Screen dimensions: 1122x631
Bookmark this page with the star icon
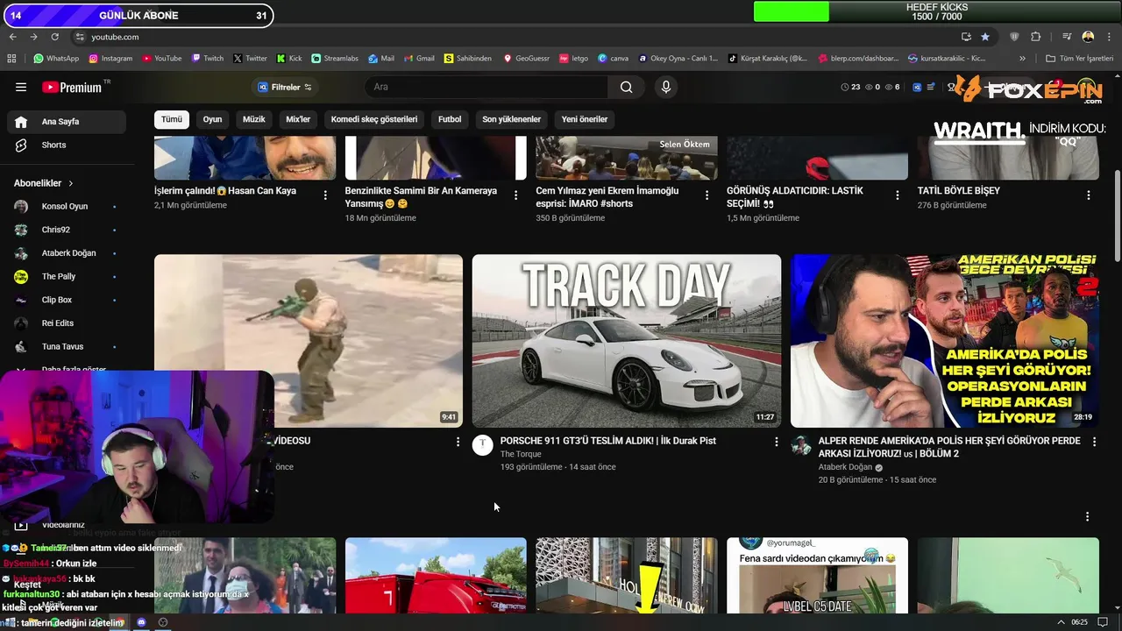click(985, 37)
